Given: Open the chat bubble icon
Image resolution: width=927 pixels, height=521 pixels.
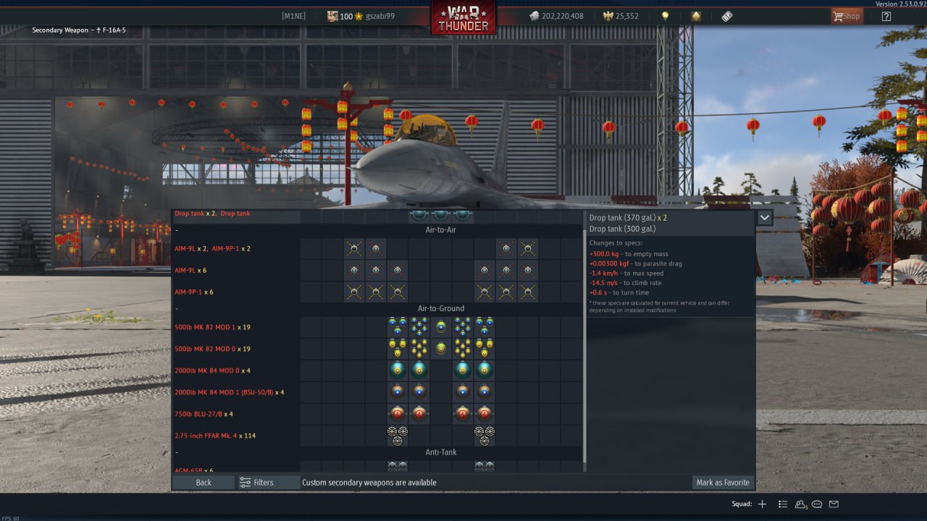Looking at the screenshot, I should coord(817,504).
